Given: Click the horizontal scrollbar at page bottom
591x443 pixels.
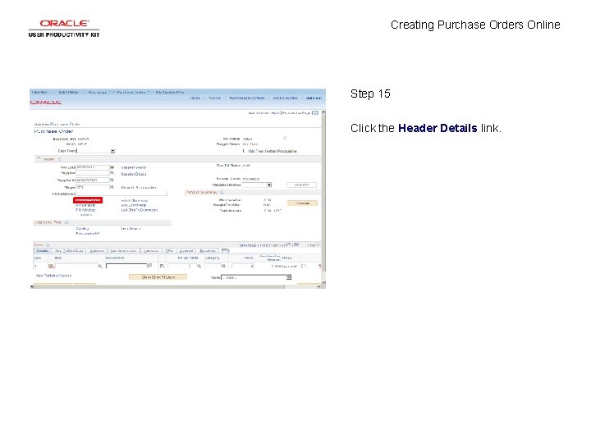Looking at the screenshot, I should coord(158,286).
